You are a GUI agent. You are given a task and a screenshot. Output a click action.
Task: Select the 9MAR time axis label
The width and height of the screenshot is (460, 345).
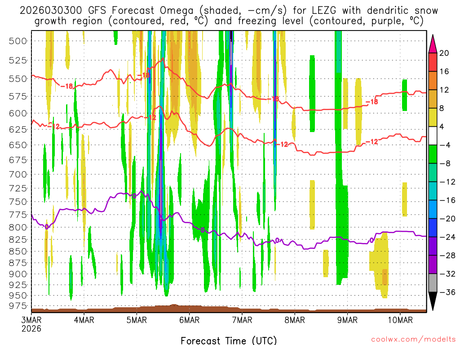pos(347,320)
